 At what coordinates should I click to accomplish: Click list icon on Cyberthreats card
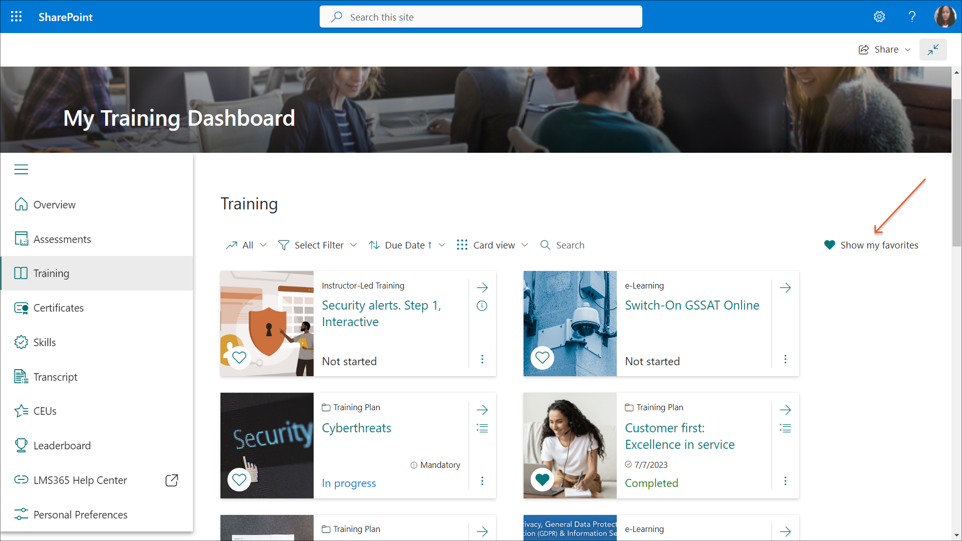point(482,428)
